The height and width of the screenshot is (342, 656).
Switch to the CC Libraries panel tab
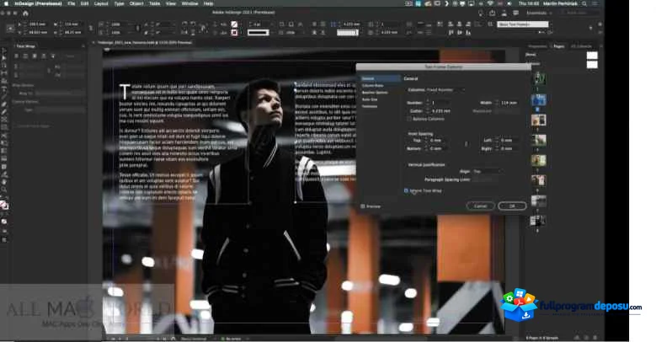pyautogui.click(x=582, y=46)
